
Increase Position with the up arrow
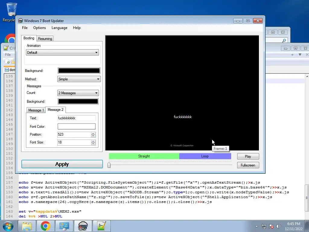93,133
